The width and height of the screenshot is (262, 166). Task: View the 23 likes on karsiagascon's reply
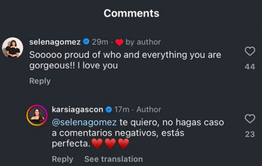[x=250, y=134]
